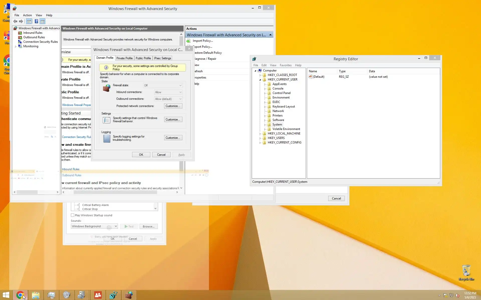The width and height of the screenshot is (481, 300).
Task: Open File Explorer from the taskbar
Action: coord(36,295)
